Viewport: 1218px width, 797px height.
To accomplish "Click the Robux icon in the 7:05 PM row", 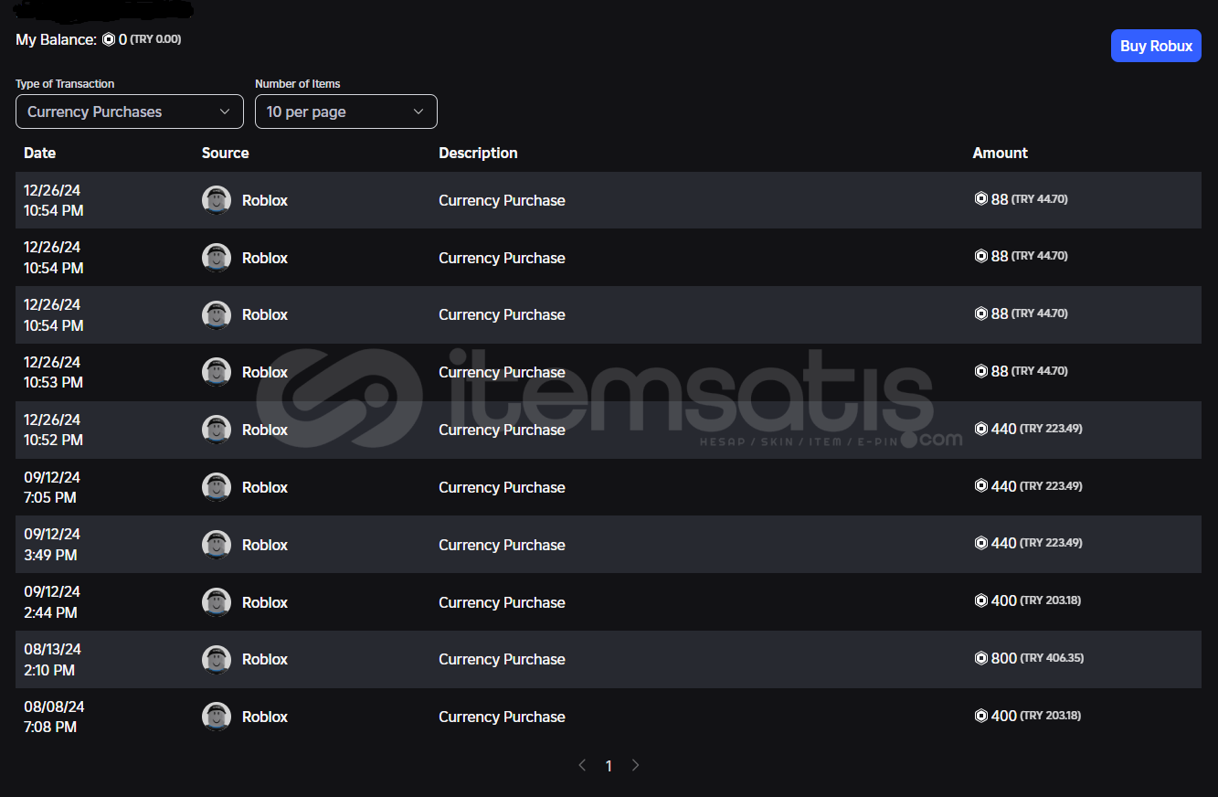I will pyautogui.click(x=981, y=486).
